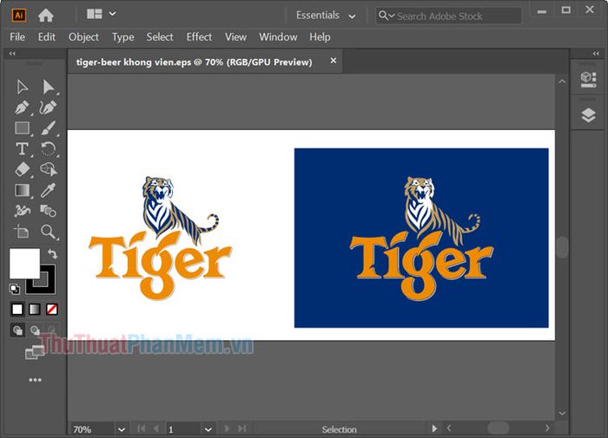Enable Draw Behind mode
Image resolution: width=608 pixels, height=438 pixels.
click(x=35, y=330)
